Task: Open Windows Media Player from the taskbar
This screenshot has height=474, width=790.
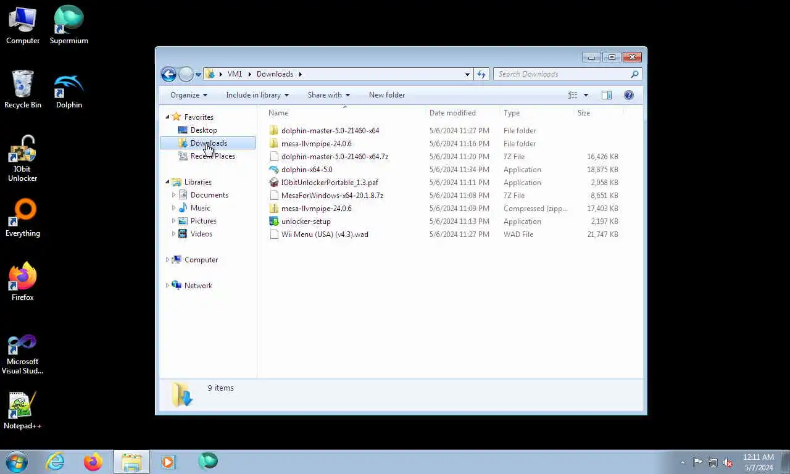Action: [x=168, y=462]
